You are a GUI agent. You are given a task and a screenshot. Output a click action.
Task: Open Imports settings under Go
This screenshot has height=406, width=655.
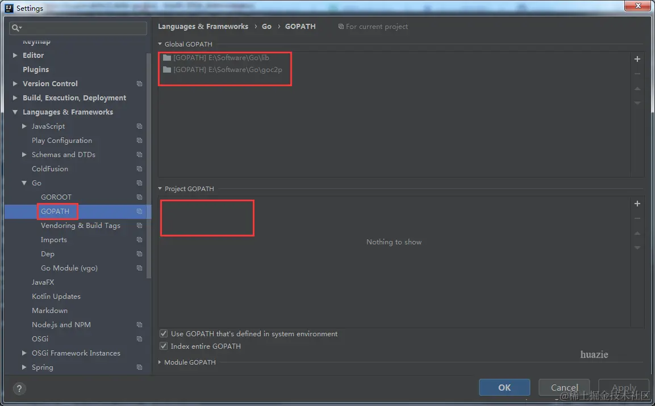[53, 240]
